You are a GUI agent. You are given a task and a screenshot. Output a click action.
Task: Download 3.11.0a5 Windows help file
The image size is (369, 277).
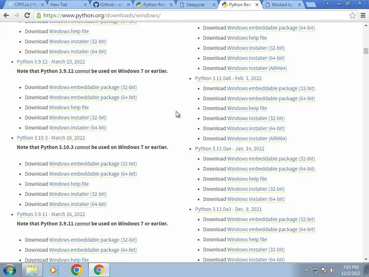click(x=247, y=108)
